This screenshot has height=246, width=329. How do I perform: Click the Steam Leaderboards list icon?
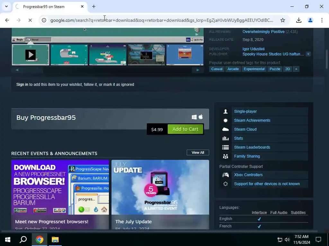click(226, 147)
